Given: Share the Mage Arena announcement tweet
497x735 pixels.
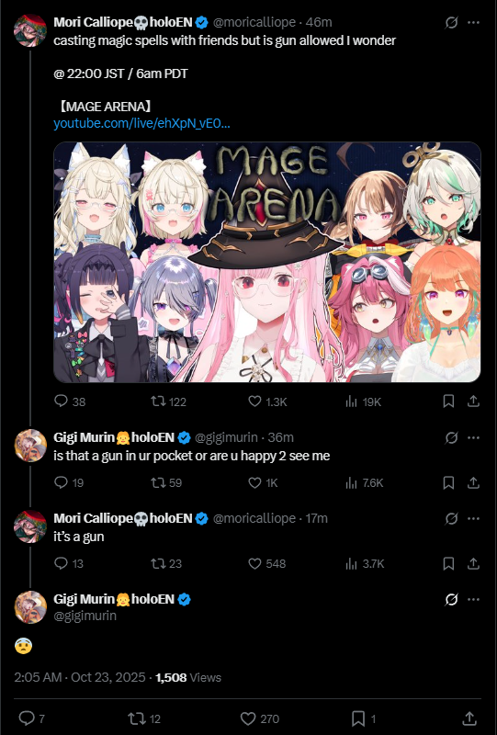Looking at the screenshot, I should [x=473, y=401].
